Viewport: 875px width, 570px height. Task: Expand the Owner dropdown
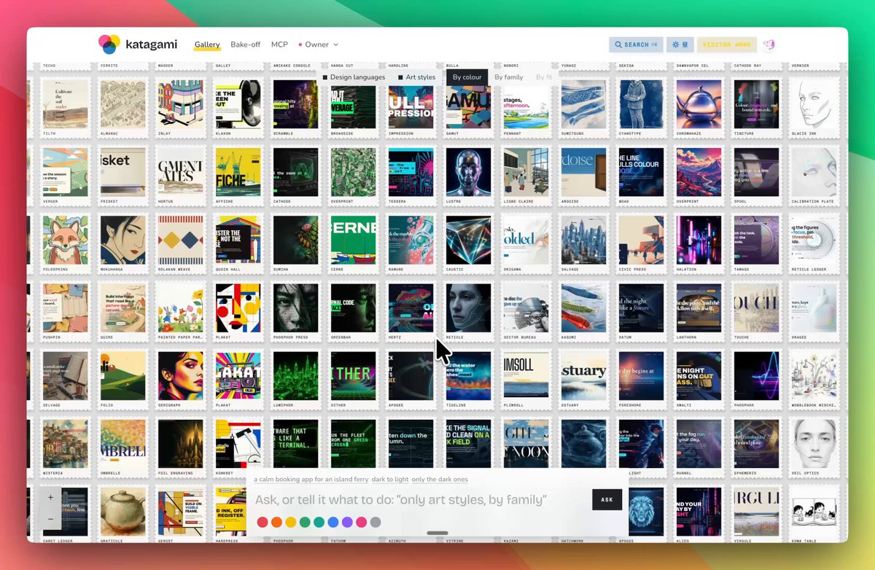coord(319,44)
